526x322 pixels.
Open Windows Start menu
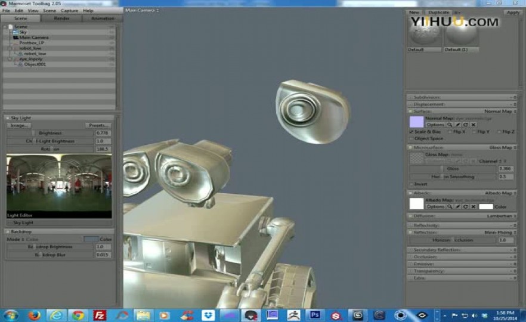pyautogui.click(x=11, y=315)
